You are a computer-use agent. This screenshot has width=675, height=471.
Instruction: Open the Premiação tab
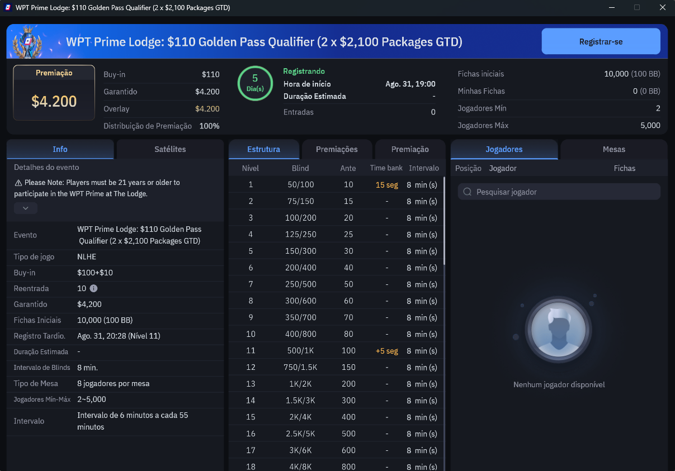tap(410, 149)
